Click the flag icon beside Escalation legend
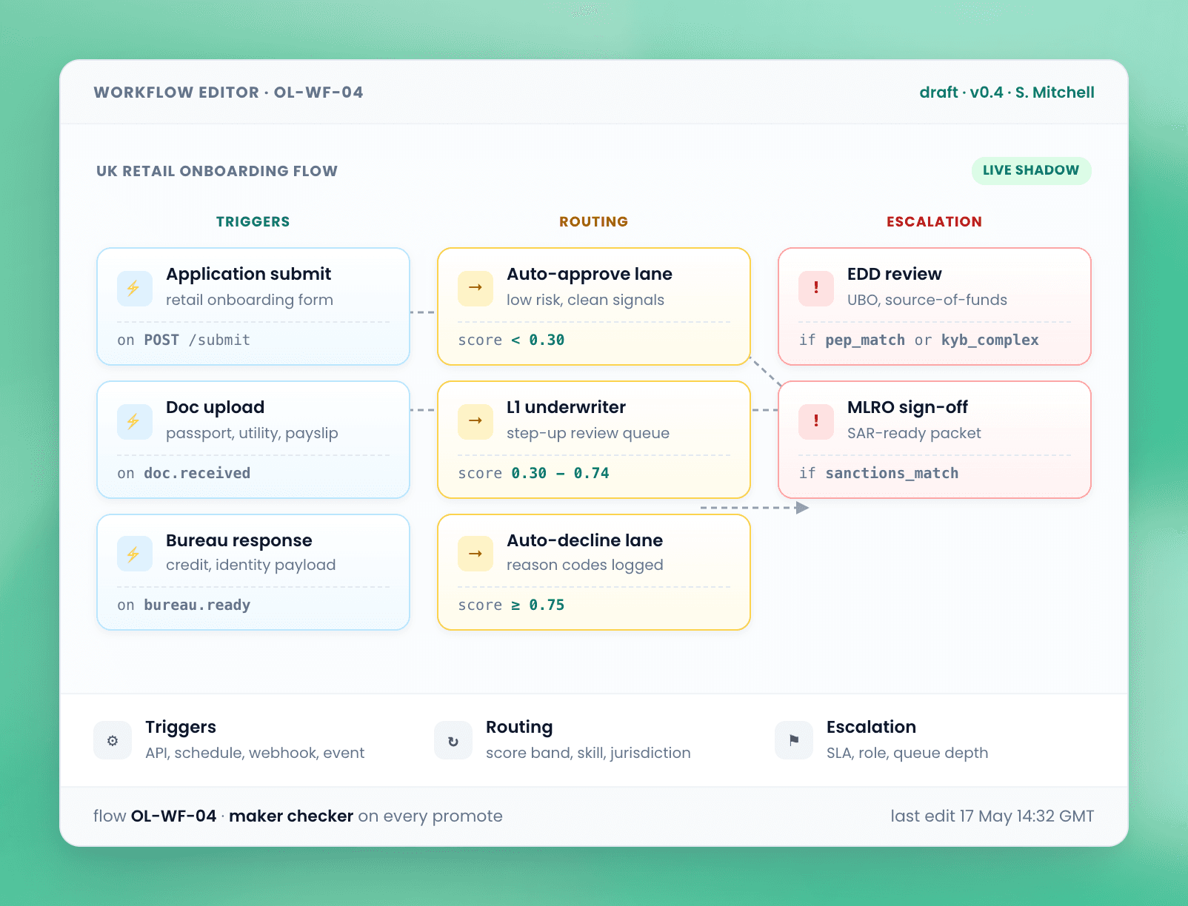The width and height of the screenshot is (1188, 906). point(794,740)
